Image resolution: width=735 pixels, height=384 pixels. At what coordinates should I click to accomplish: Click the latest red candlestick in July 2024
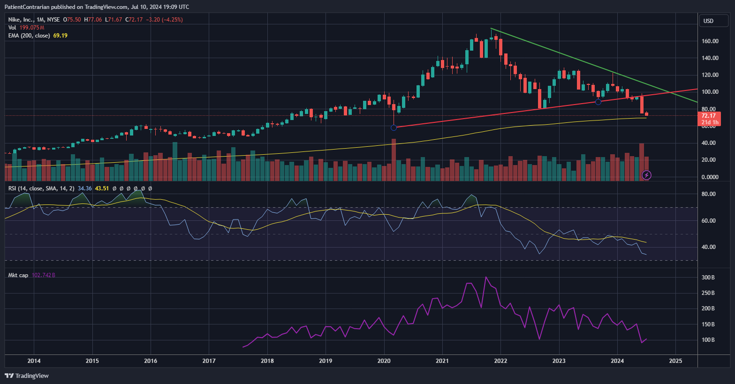pos(647,114)
